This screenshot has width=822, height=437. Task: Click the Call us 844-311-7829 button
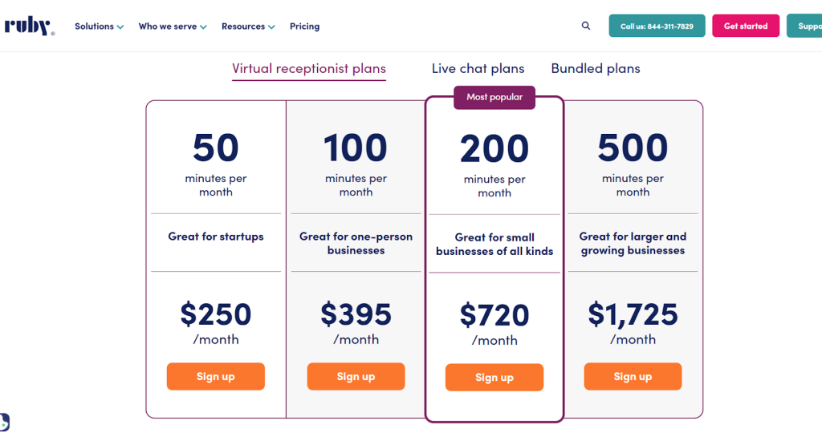tap(657, 26)
